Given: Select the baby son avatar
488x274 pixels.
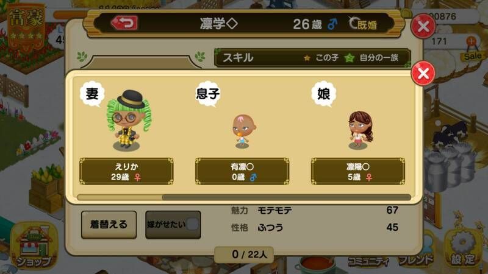Looking at the screenshot, I should click(x=243, y=131).
